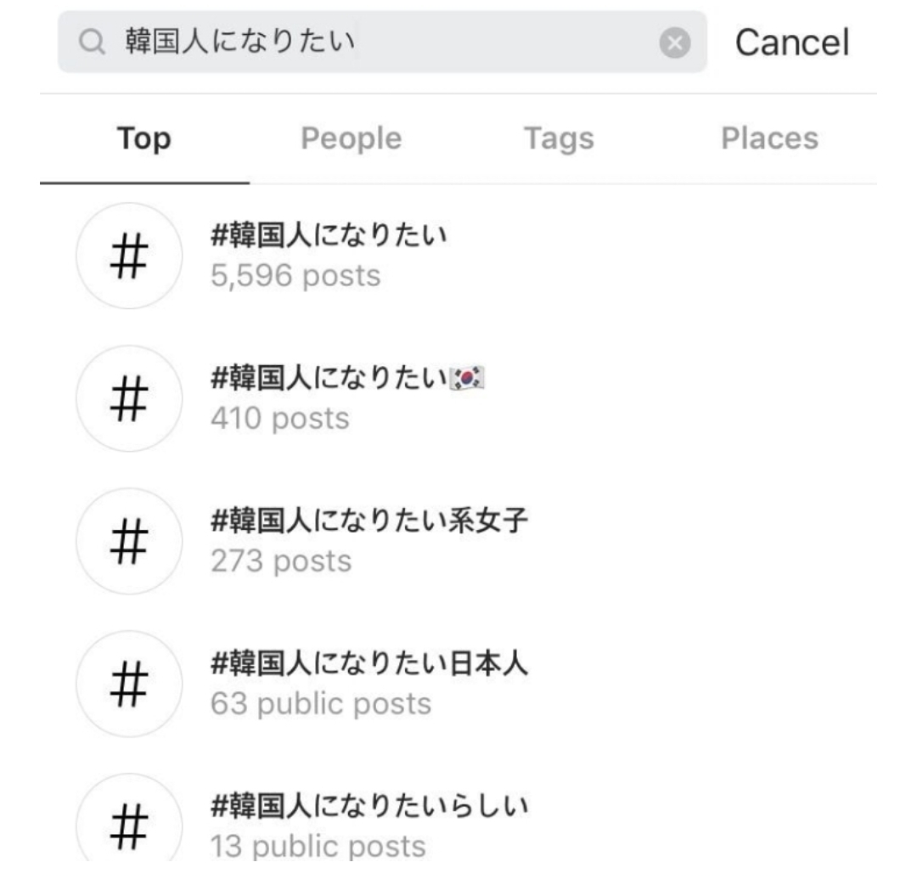Image resolution: width=917 pixels, height=879 pixels.
Task: Open the #韓国人になりたいらしい hashtag
Action: coord(369,808)
